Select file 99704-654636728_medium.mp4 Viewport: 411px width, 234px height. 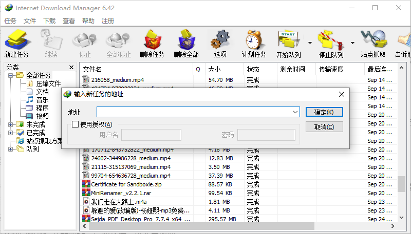131,176
